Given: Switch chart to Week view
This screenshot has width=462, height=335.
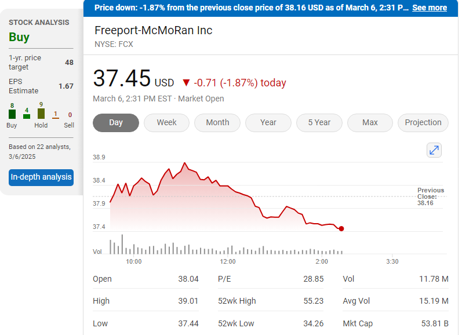Looking at the screenshot, I should tap(166, 122).
